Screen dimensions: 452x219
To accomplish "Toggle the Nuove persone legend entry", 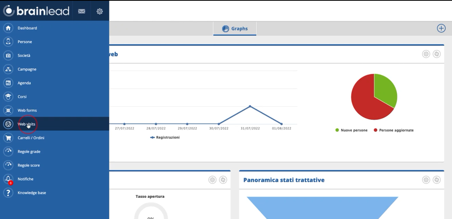I will 351,130.
